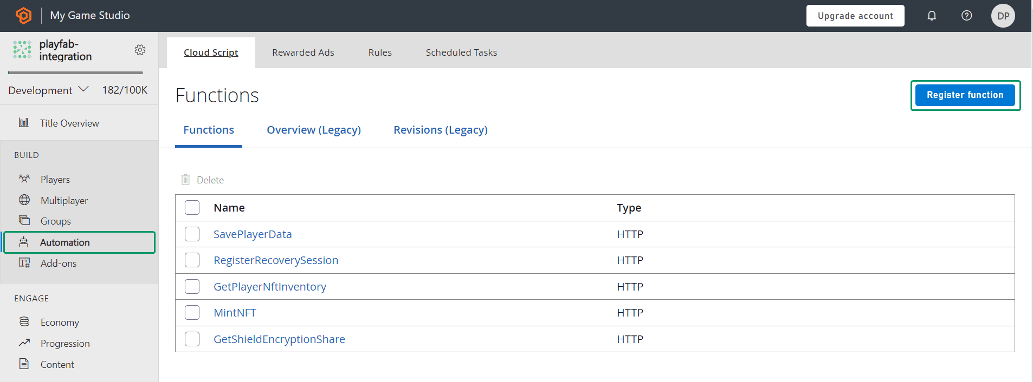Open the GetPlayerNftInventory function link
The height and width of the screenshot is (382, 1033).
click(270, 287)
